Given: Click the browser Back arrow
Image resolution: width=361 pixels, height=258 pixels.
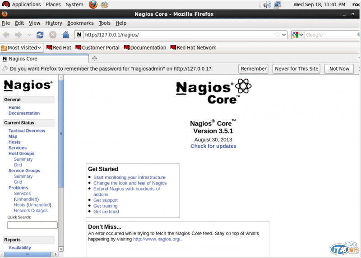Looking at the screenshot, I should click(x=6, y=35).
